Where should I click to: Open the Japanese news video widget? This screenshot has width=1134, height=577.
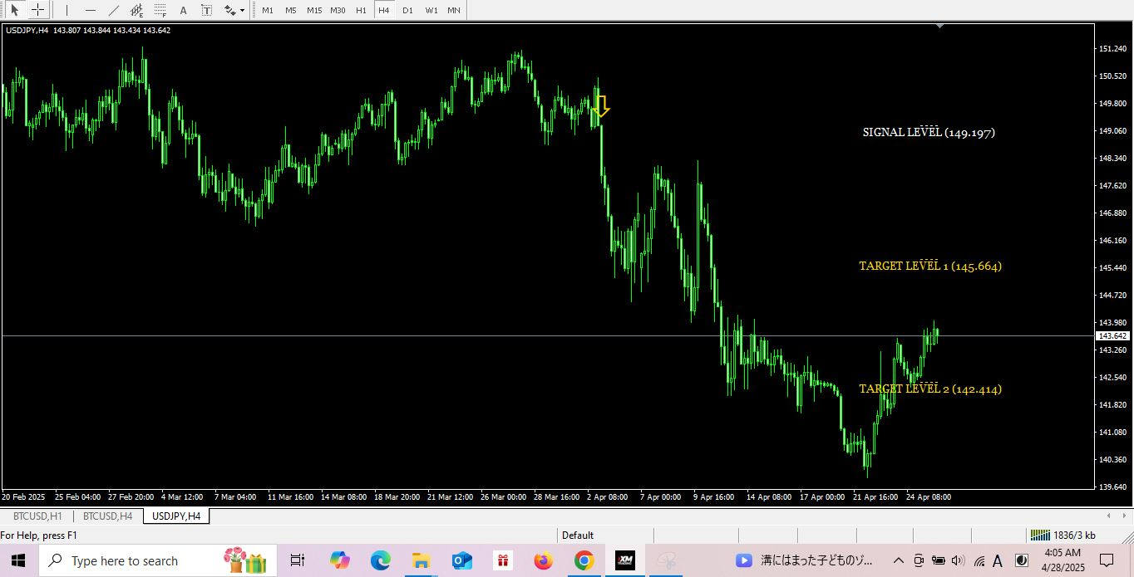coord(805,560)
